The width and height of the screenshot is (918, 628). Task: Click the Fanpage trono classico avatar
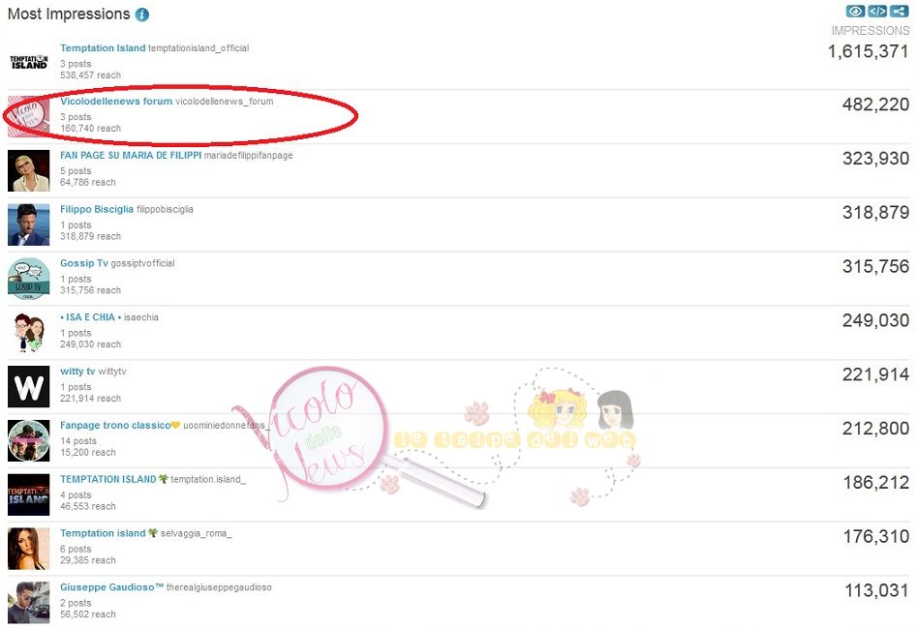click(x=29, y=440)
